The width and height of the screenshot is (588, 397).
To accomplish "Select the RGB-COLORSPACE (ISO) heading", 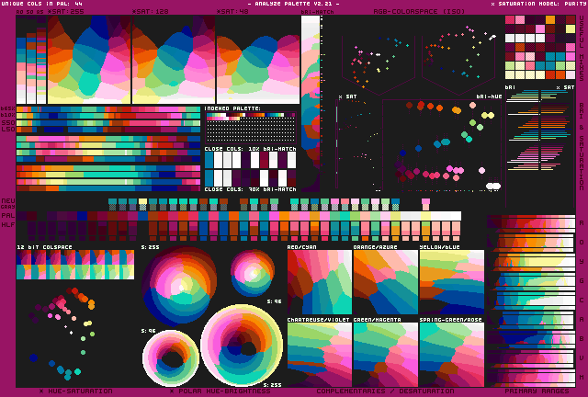I will coord(419,12).
